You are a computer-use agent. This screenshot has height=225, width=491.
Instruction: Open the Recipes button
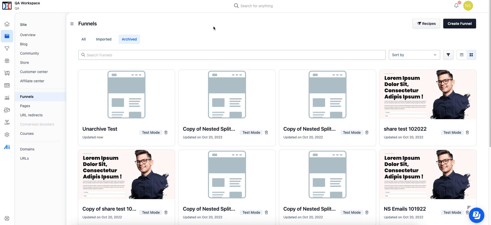pyautogui.click(x=426, y=24)
